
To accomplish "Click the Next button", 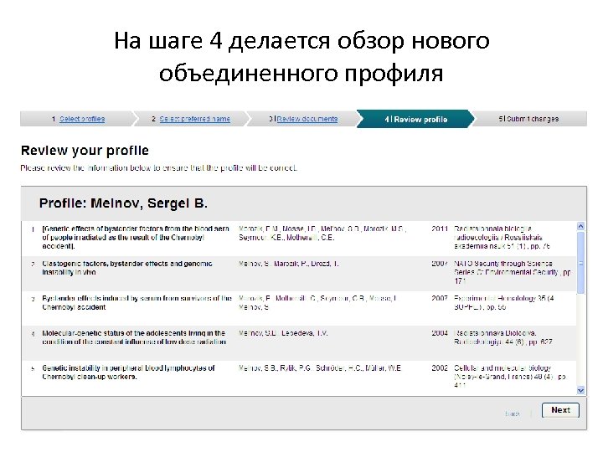I will (x=560, y=410).
